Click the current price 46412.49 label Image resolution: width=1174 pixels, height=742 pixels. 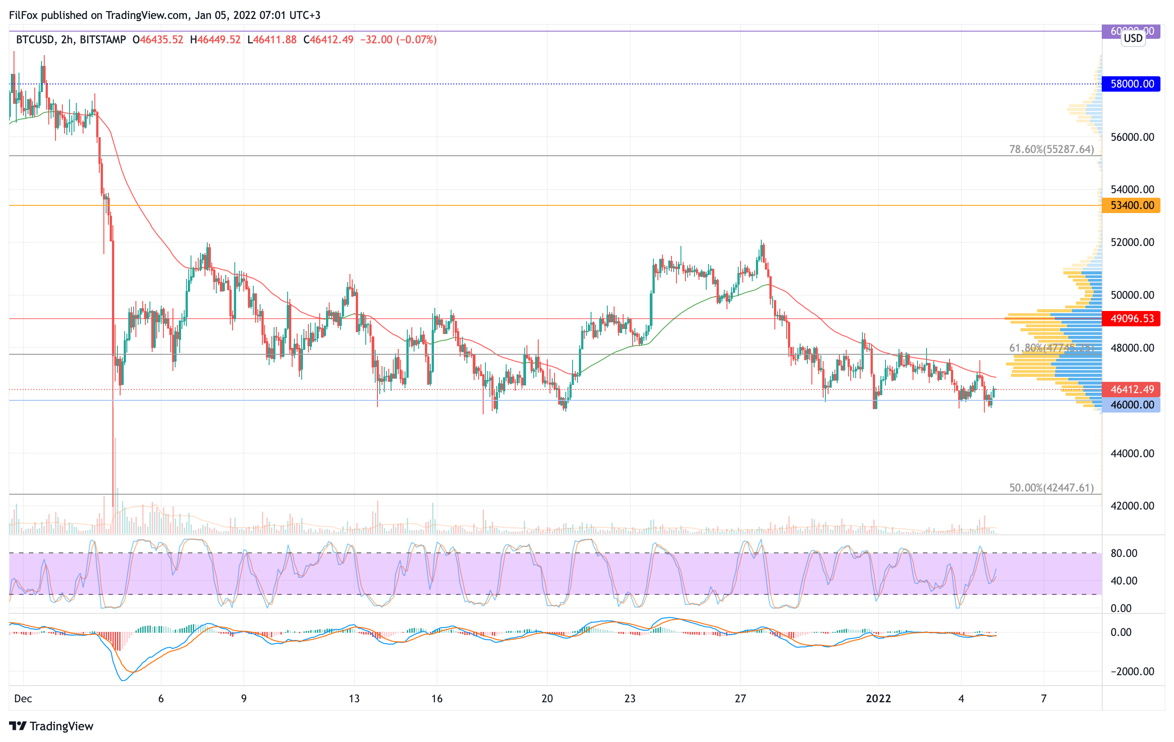pyautogui.click(x=1131, y=389)
